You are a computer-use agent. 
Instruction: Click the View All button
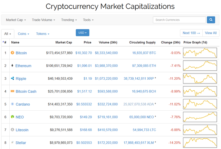coord(211,33)
